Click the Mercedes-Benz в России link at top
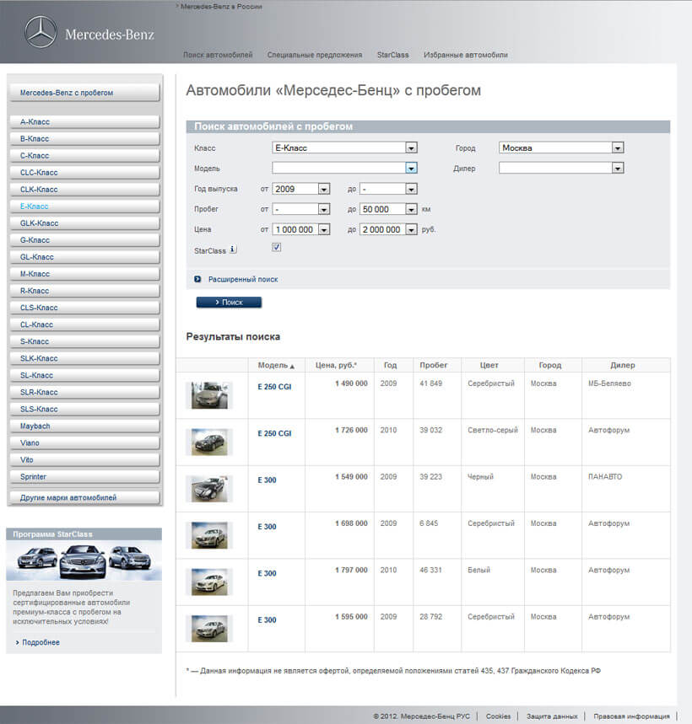 (x=221, y=7)
